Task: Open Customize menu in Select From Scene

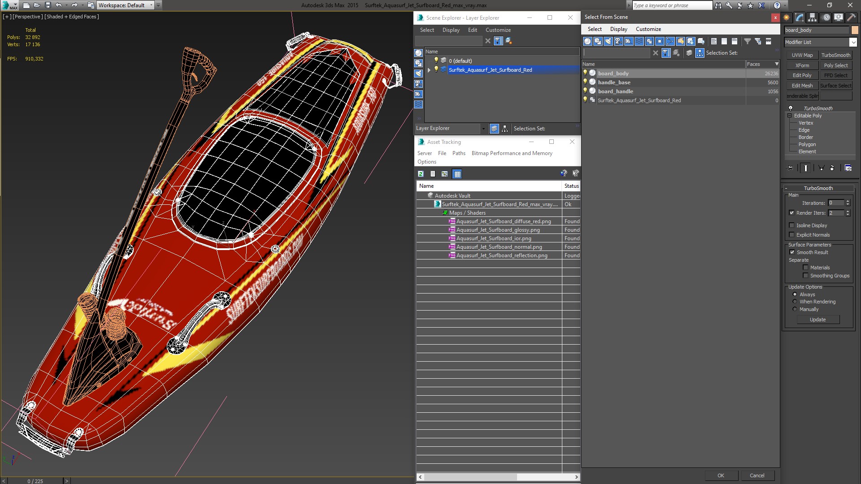Action: tap(648, 29)
